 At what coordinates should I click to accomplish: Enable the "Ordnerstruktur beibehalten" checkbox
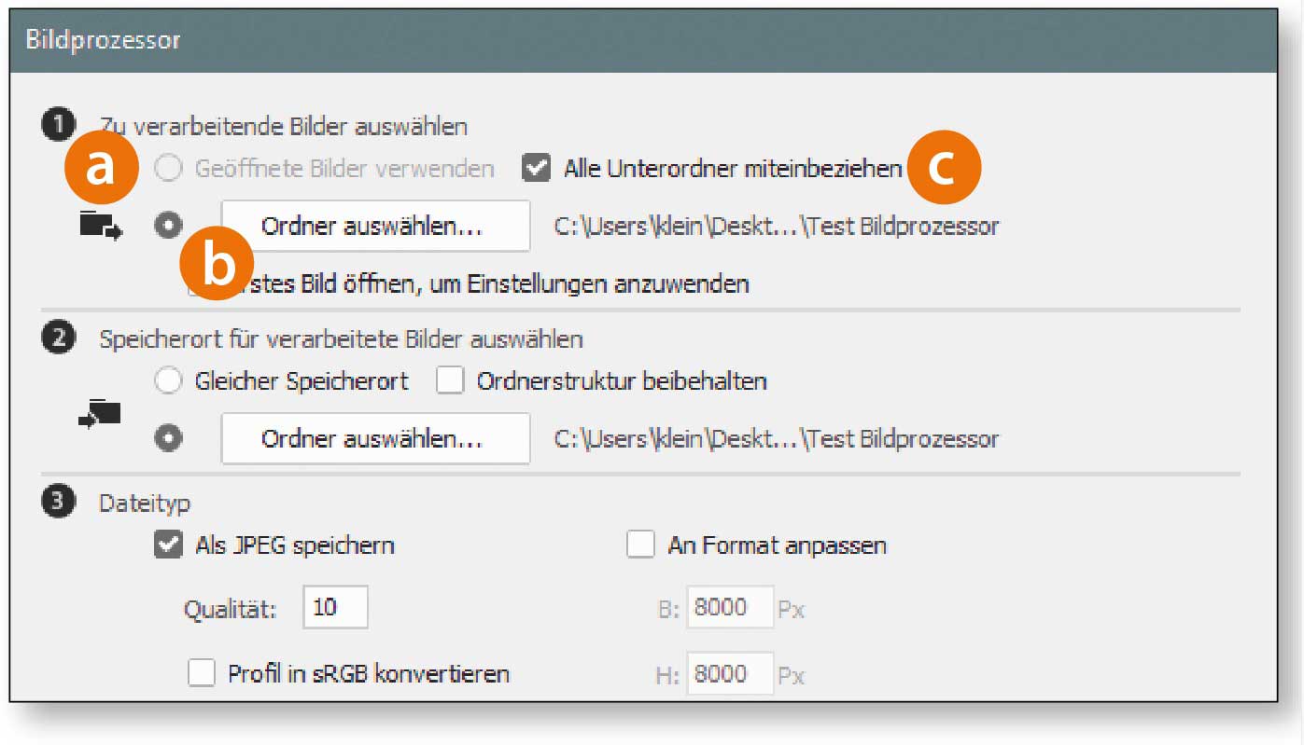pyautogui.click(x=450, y=381)
